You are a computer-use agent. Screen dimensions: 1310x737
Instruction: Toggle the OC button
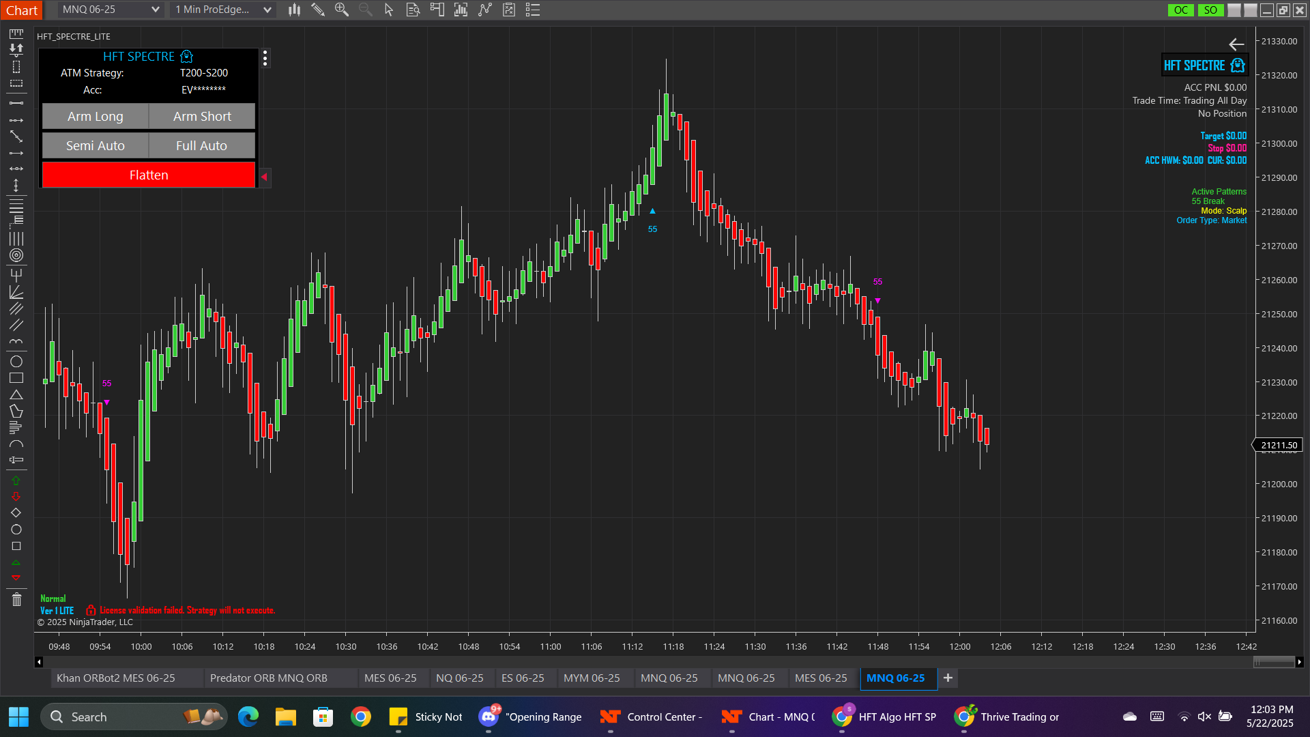pyautogui.click(x=1181, y=10)
